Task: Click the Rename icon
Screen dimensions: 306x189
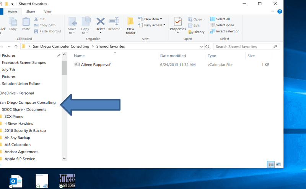Action: tap(114, 21)
